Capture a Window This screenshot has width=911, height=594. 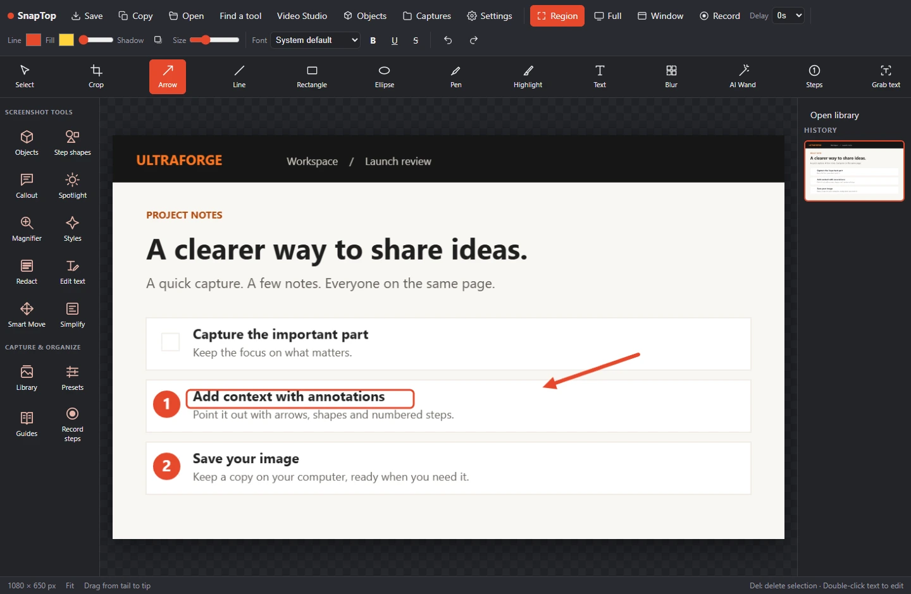tap(660, 16)
